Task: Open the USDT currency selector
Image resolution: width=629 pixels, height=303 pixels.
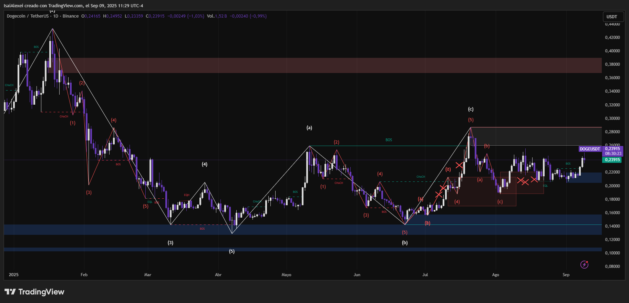Action: pos(612,17)
